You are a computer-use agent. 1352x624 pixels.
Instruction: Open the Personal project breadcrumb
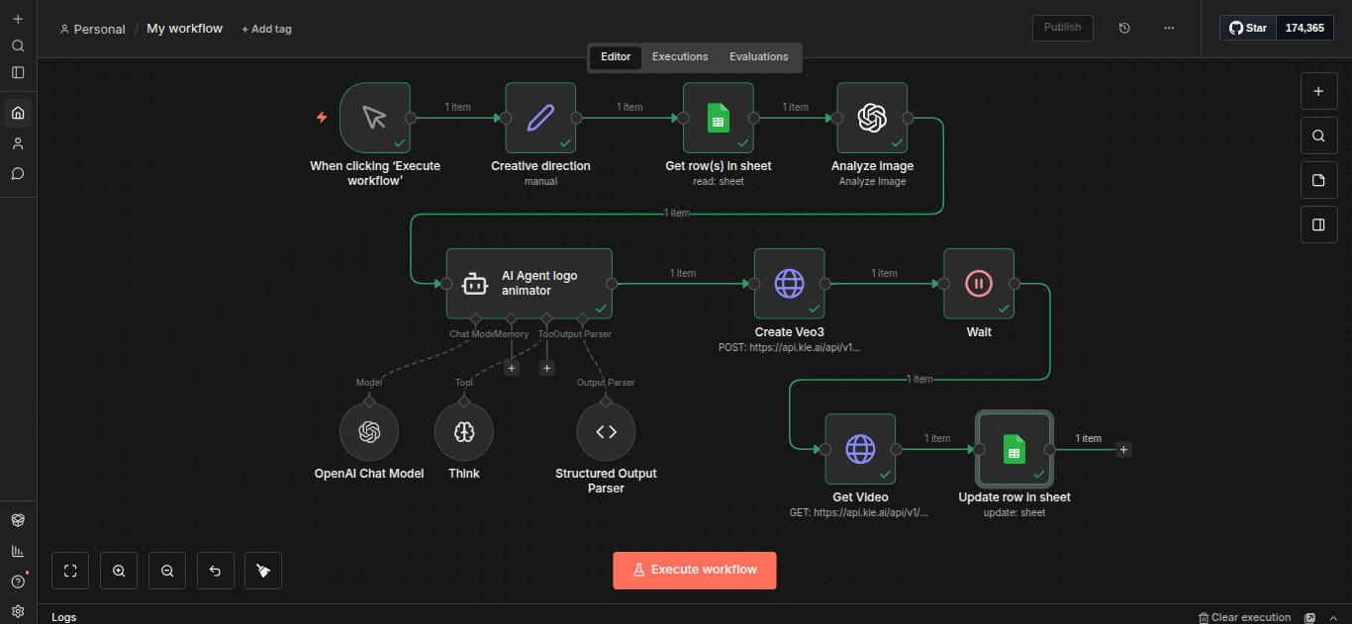[92, 29]
